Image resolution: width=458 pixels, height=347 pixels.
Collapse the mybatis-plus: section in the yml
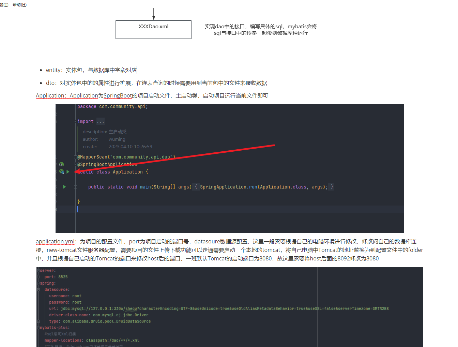tap(38, 328)
